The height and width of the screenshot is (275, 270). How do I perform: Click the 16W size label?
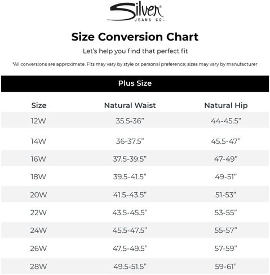(x=38, y=159)
